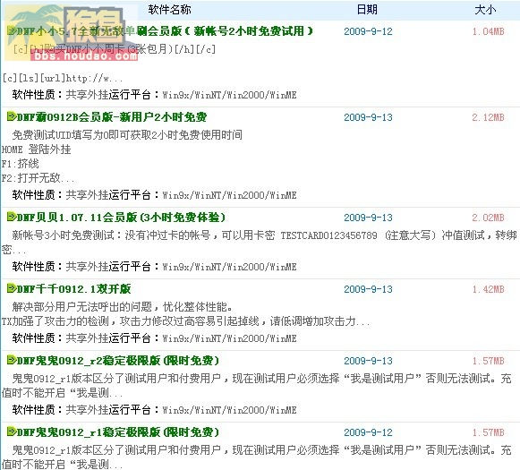Open DNF千千0912.1双开版 link
The width and height of the screenshot is (520, 470).
point(74,289)
